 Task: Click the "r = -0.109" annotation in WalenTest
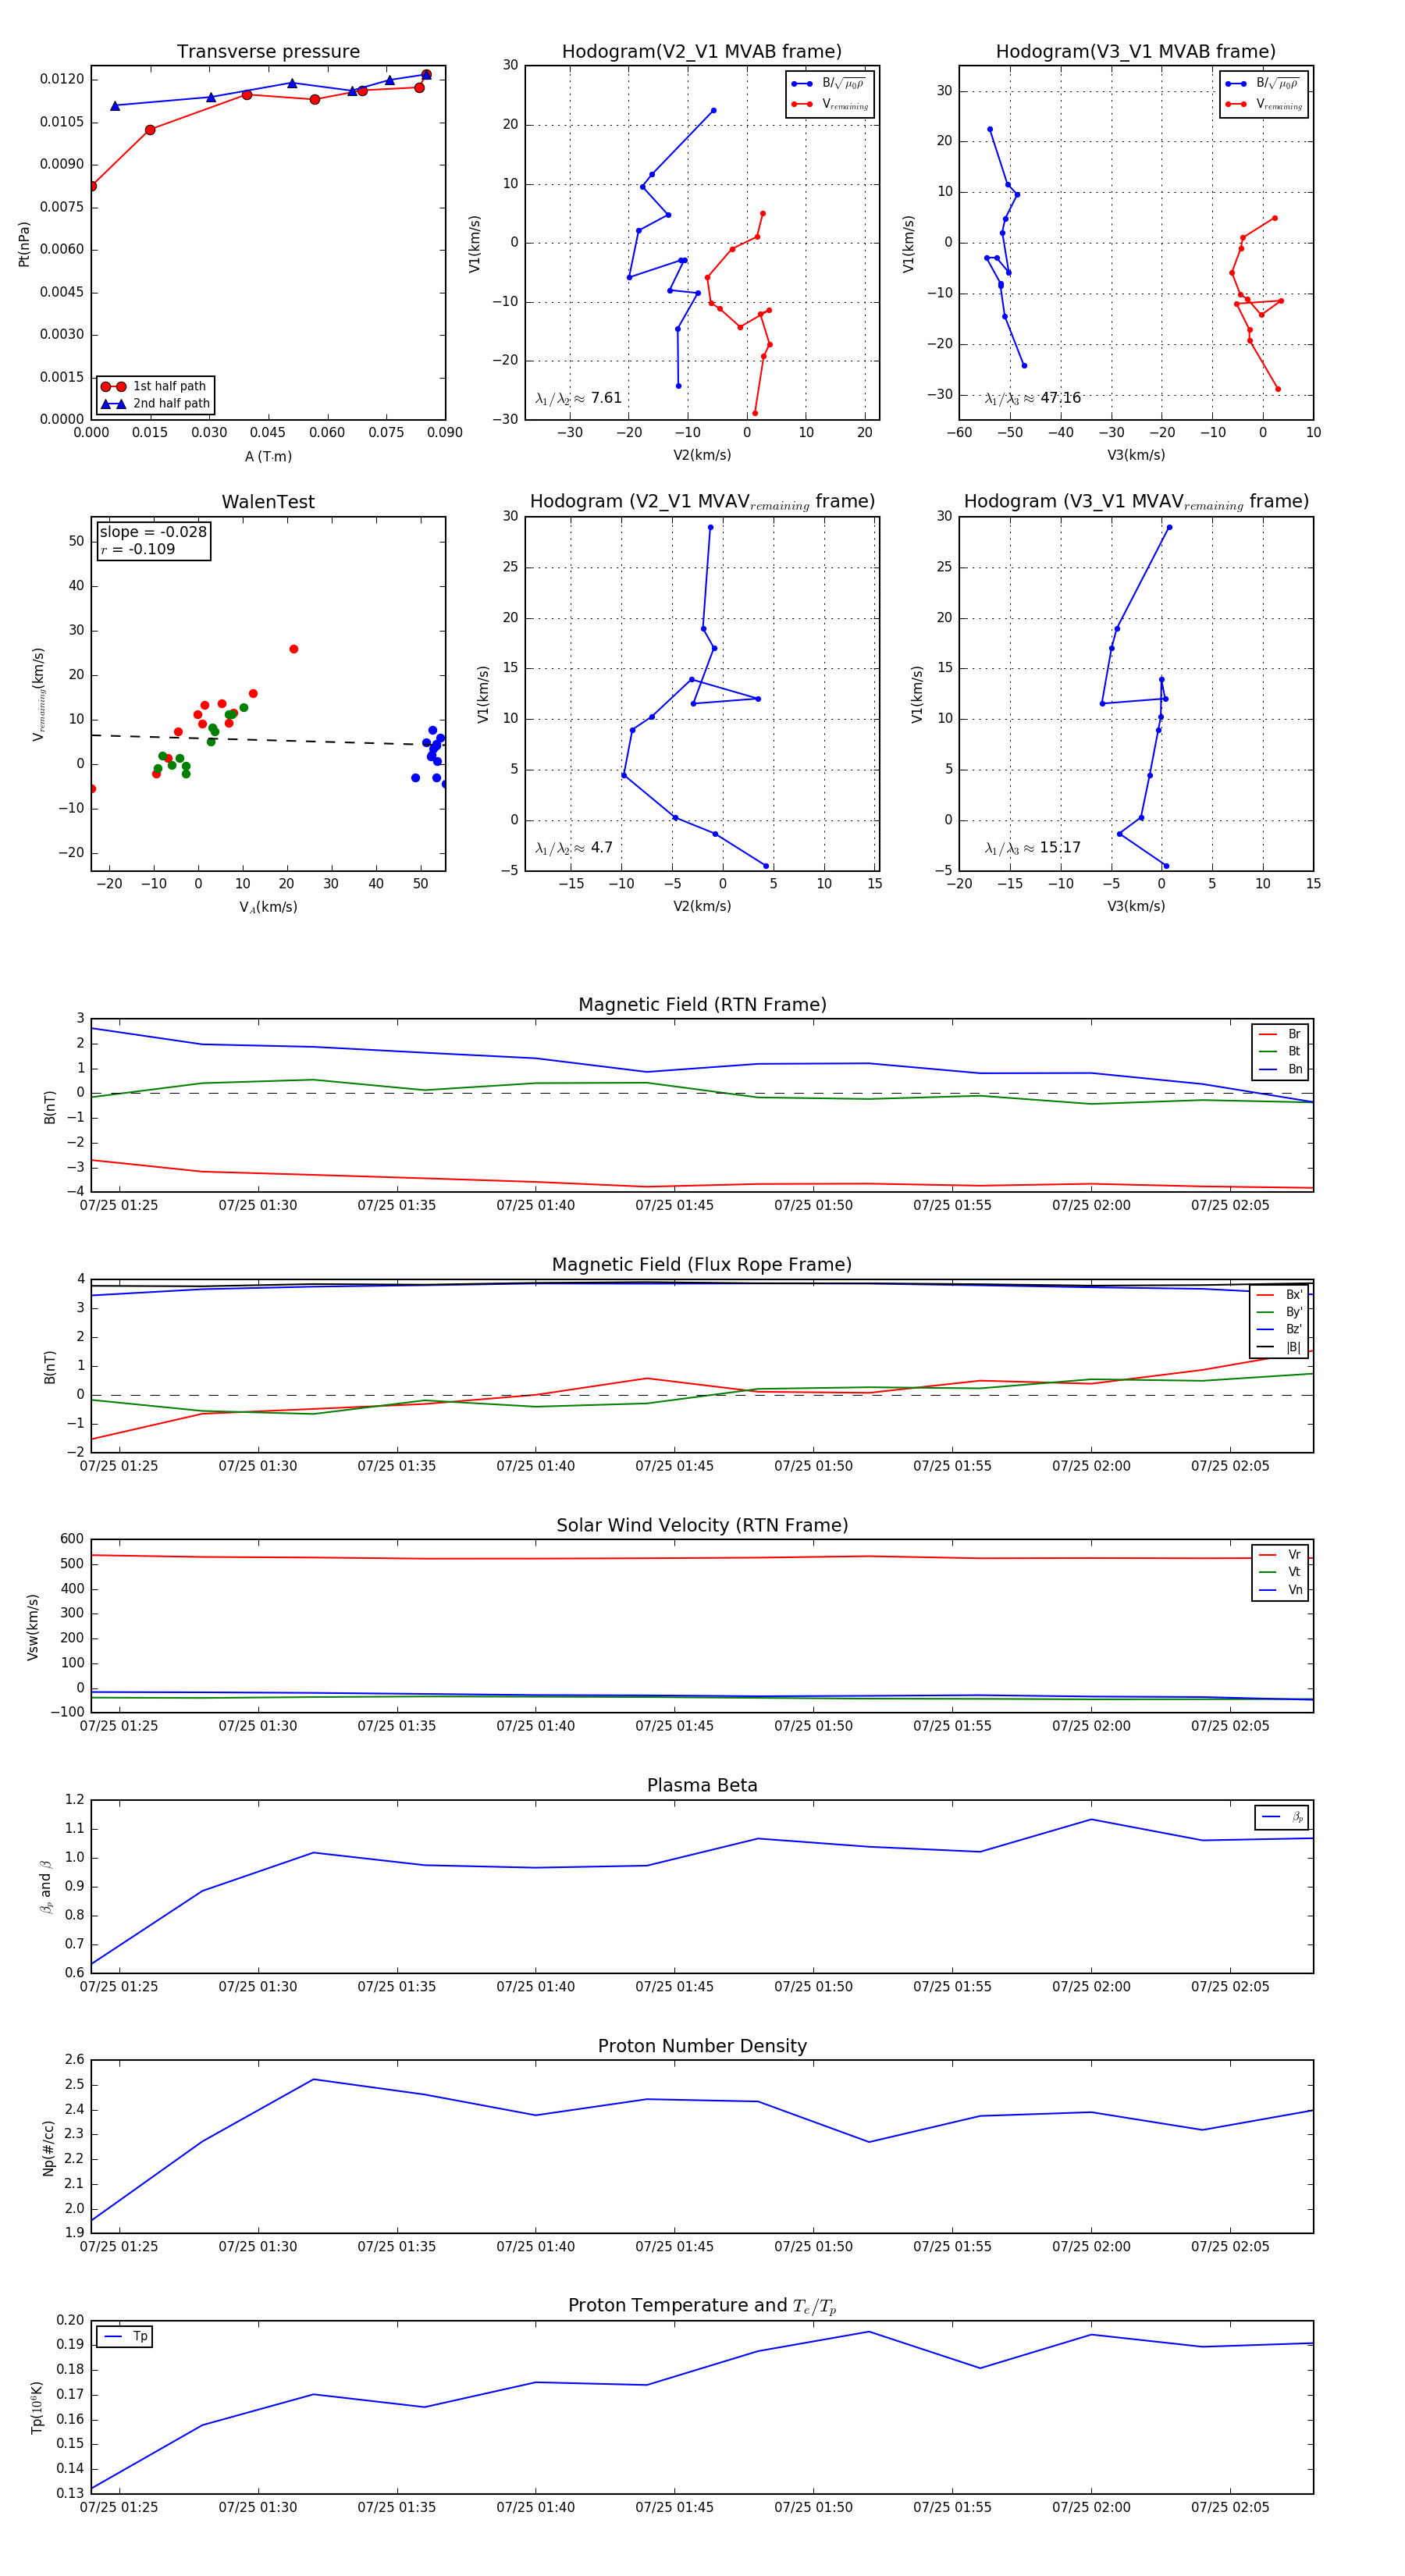[x=137, y=549]
